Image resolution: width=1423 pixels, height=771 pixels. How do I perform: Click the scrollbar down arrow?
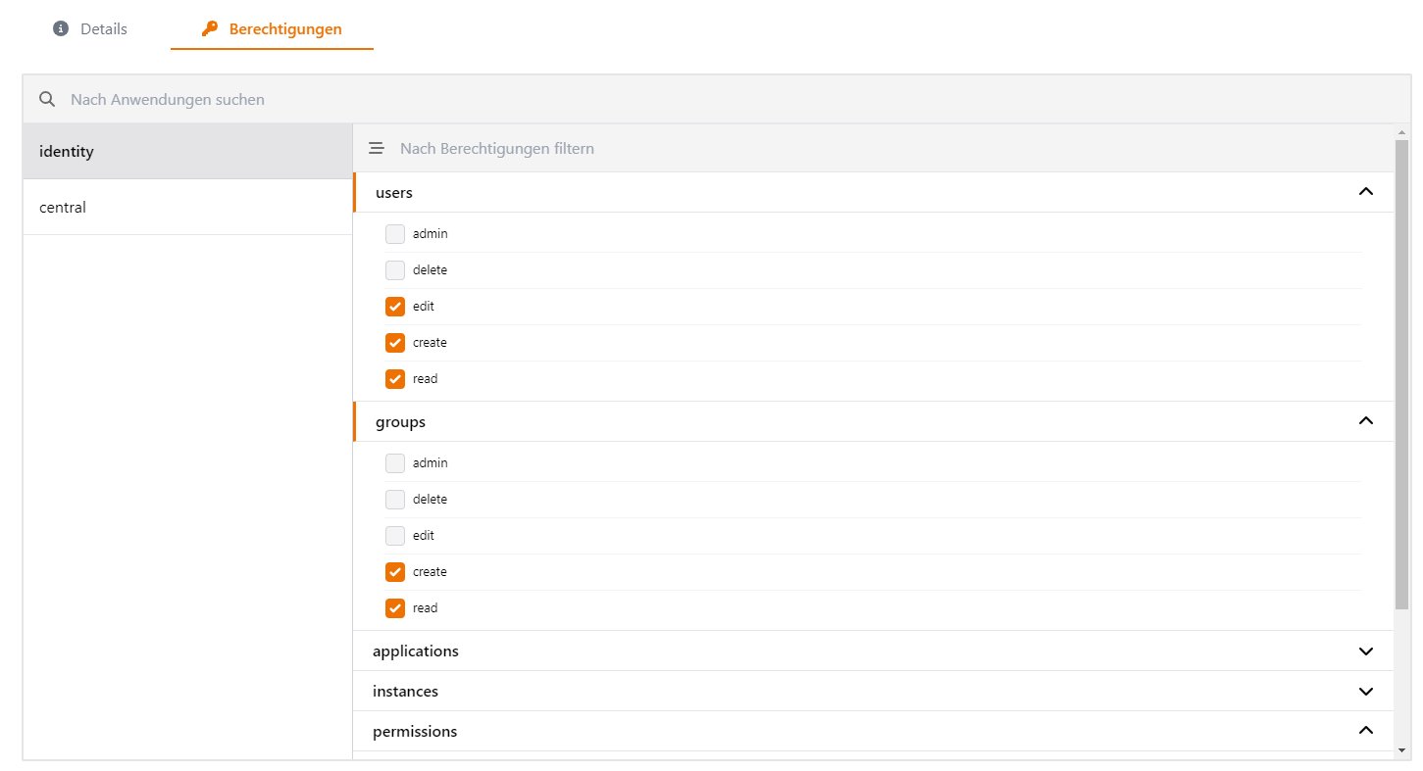coord(1401,750)
